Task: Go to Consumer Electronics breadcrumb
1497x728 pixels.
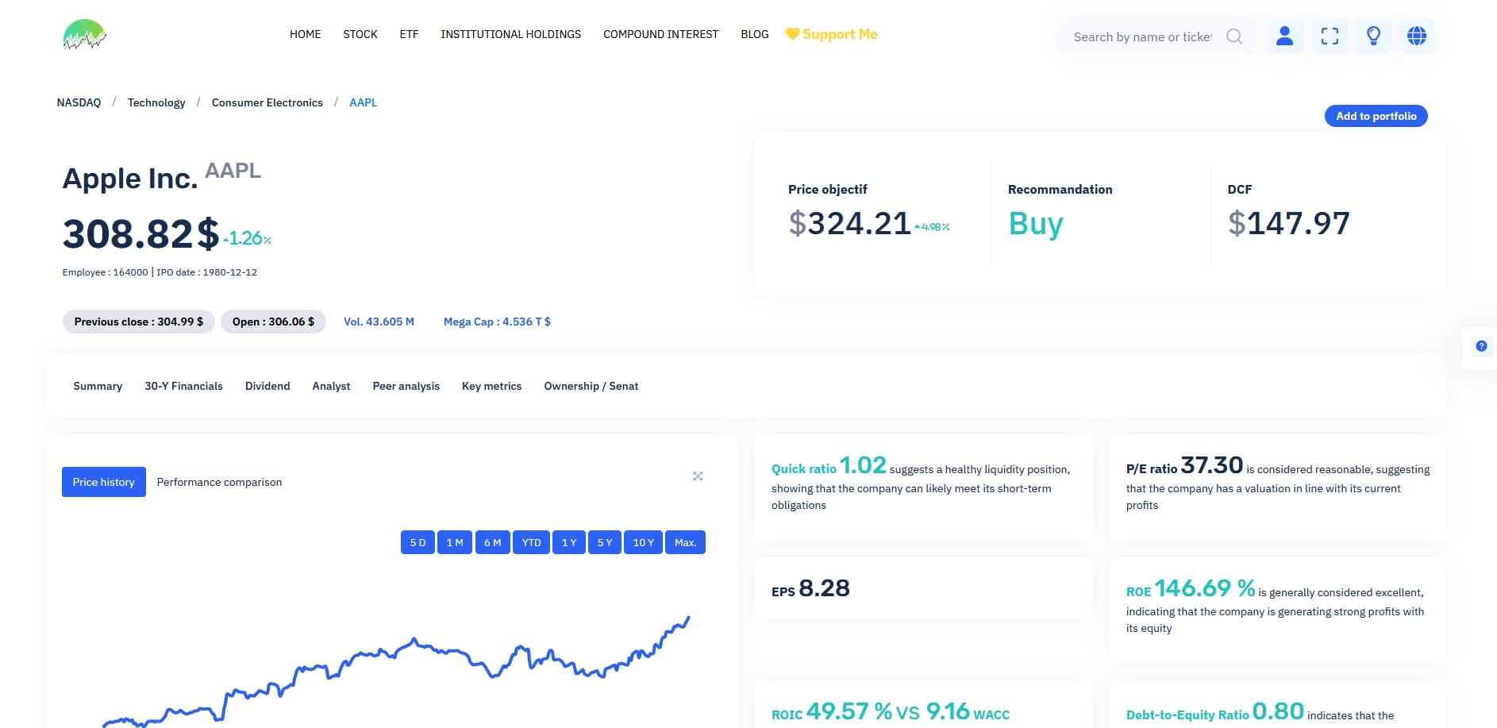Action: [267, 102]
